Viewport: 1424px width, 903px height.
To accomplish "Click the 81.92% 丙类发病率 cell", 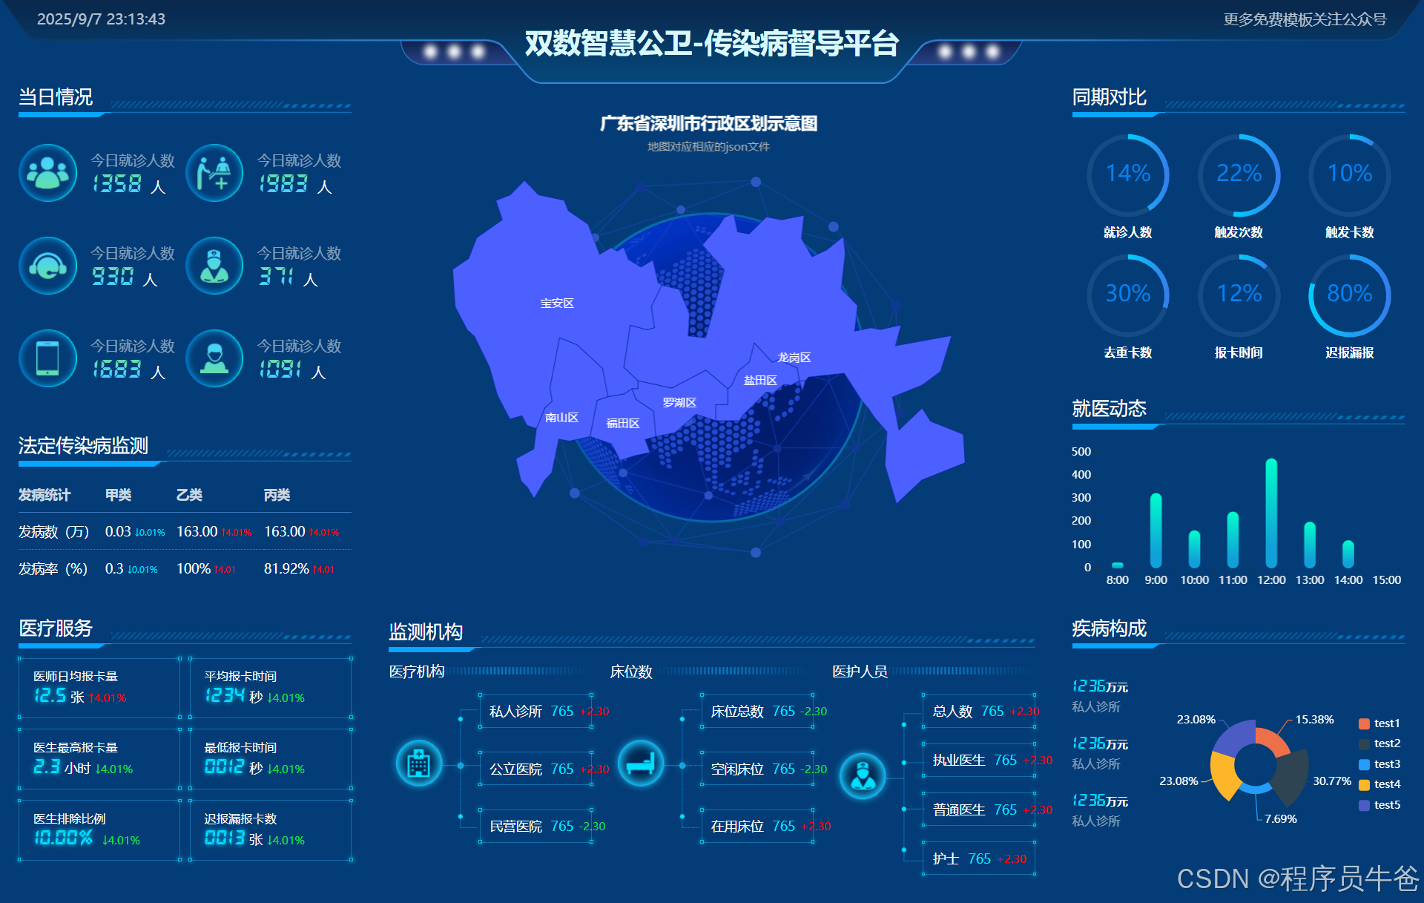I will click(299, 568).
